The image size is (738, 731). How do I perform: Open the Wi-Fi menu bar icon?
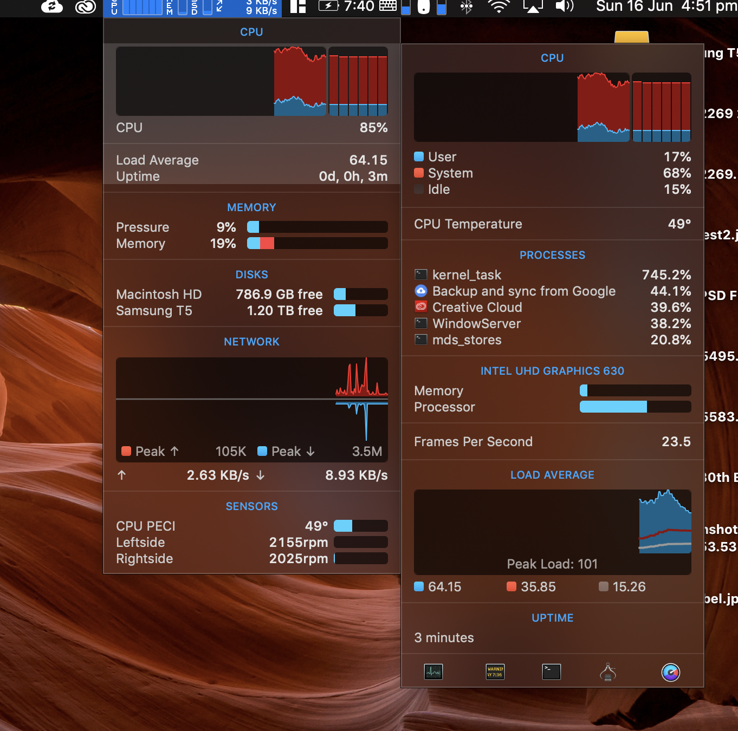(499, 6)
